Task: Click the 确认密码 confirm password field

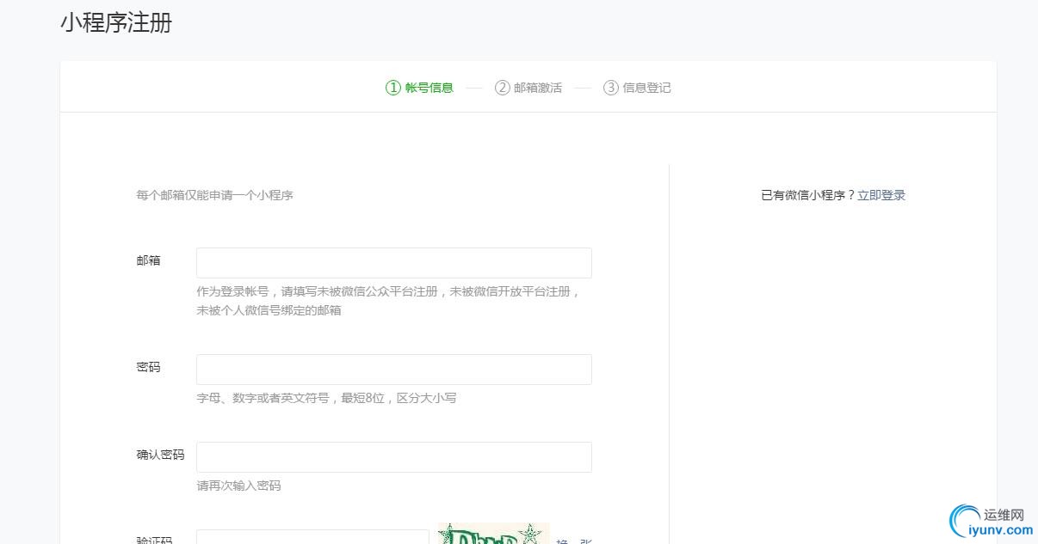Action: (394, 457)
